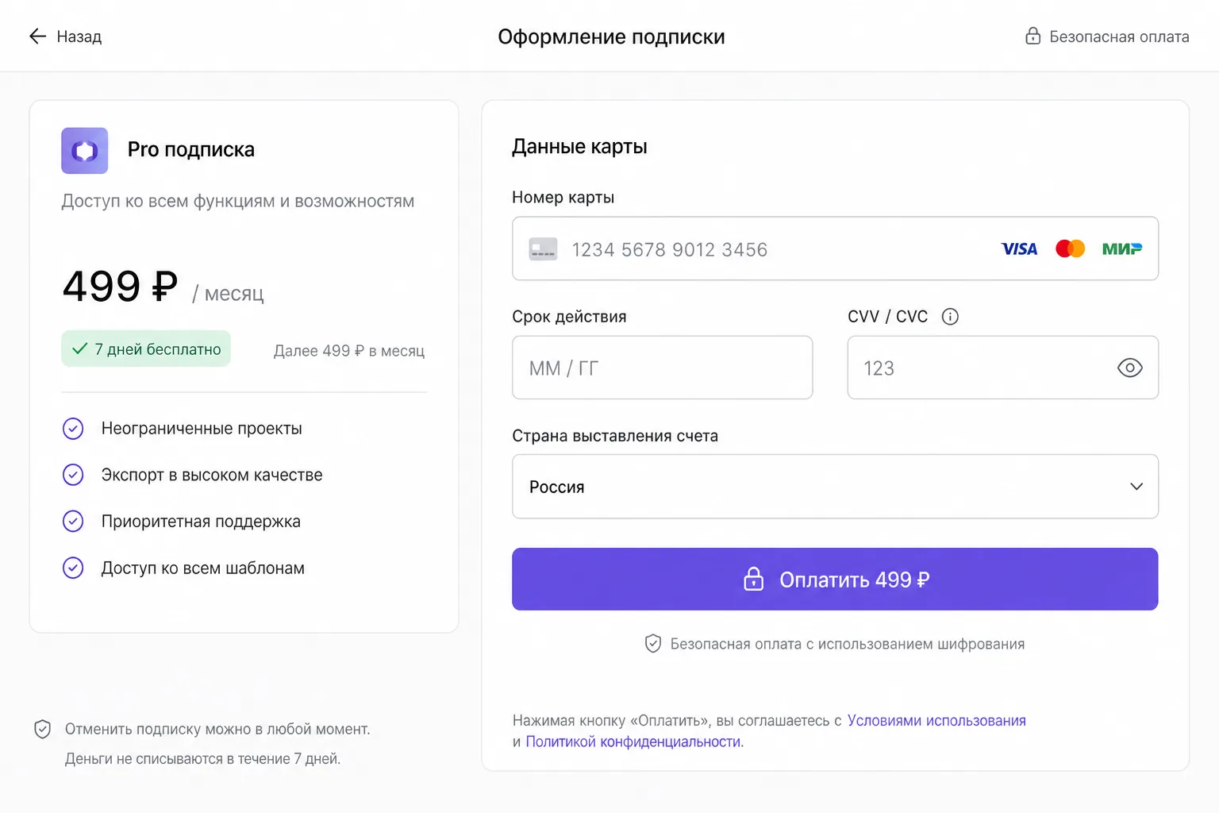
Task: Click the lock icon on the Оплатить button
Action: click(x=753, y=579)
